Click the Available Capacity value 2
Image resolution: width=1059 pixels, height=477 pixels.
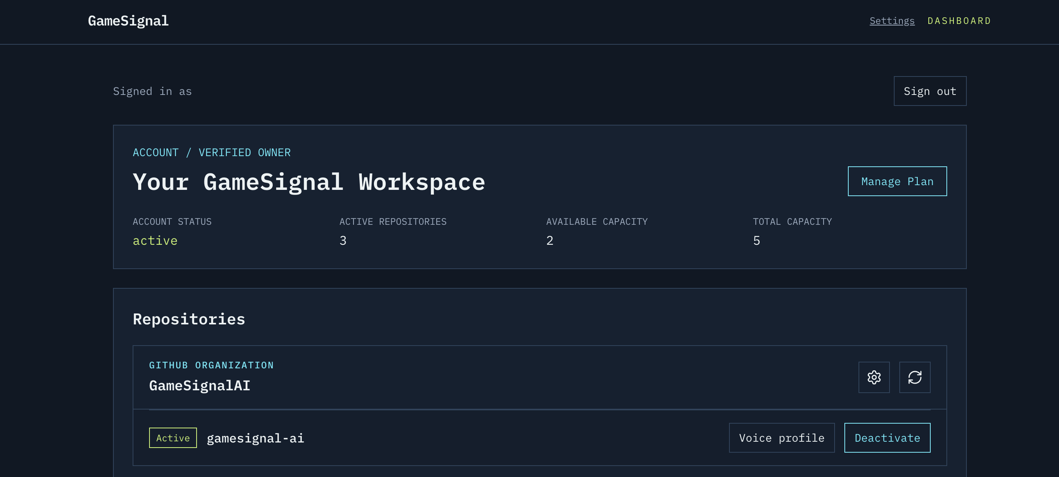(550, 240)
